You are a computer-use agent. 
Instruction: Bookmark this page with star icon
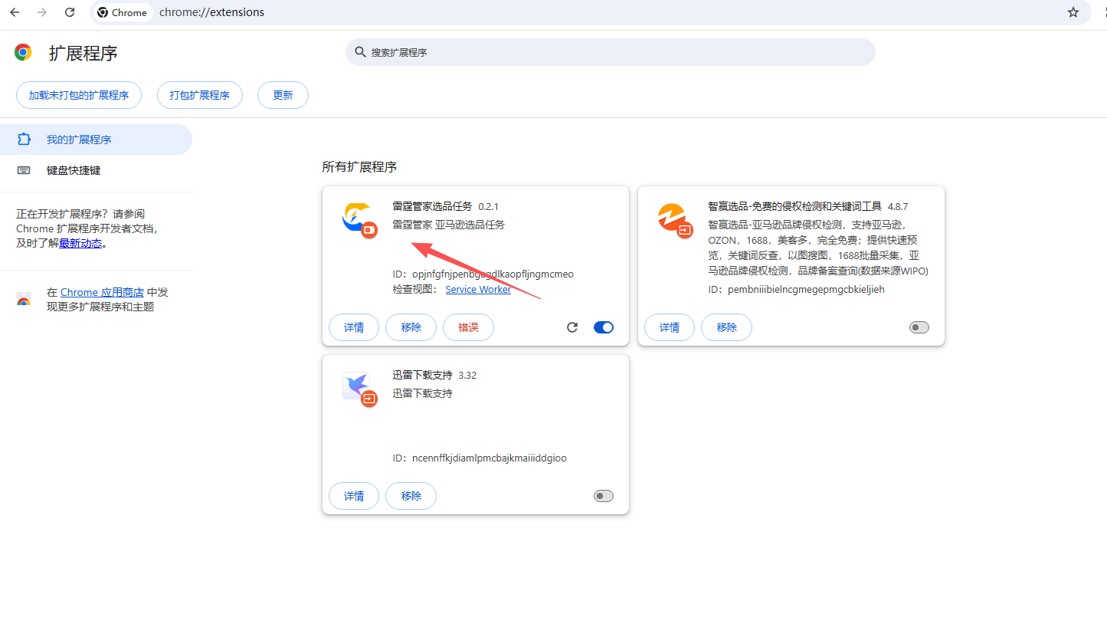1073,12
